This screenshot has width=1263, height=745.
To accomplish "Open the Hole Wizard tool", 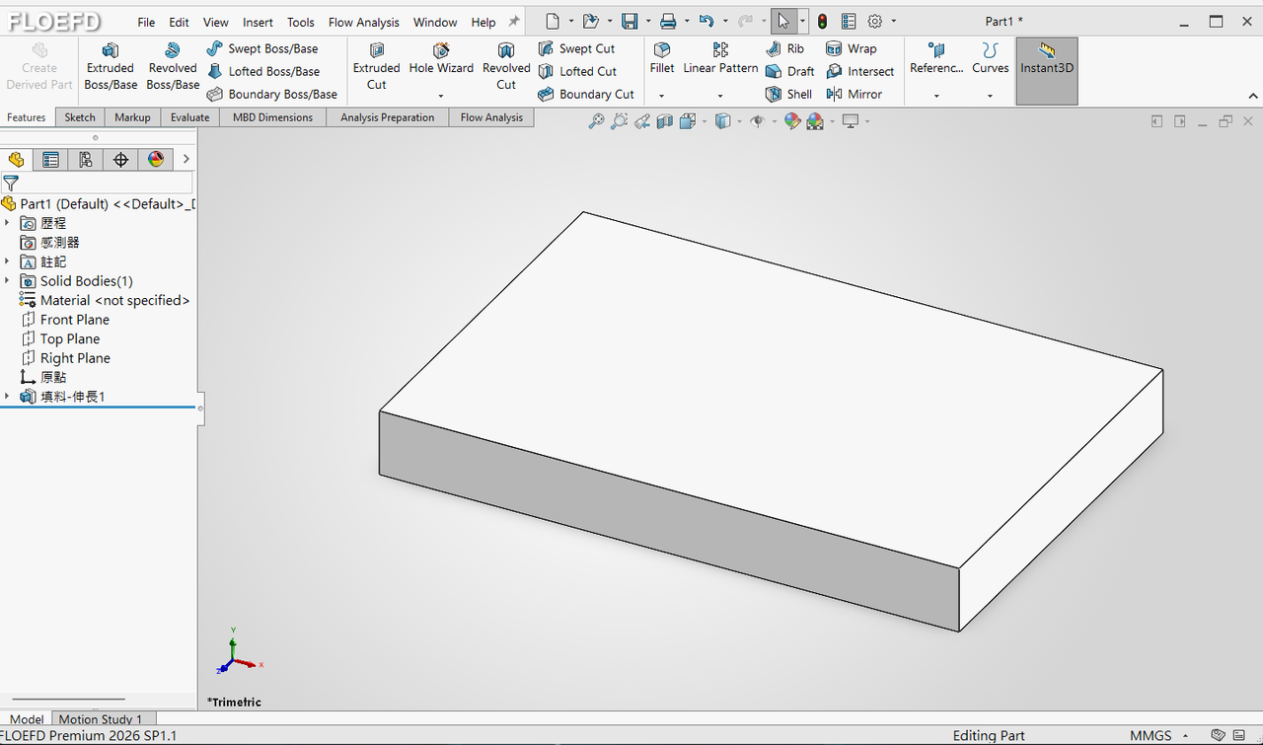I will coord(441,59).
